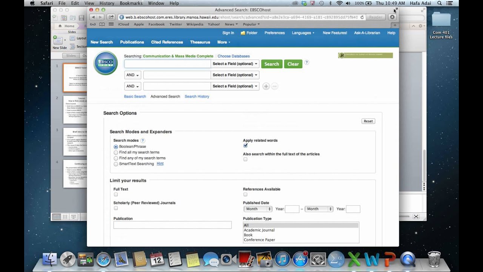483x272 pixels.
Task: Enable search within full text of articles
Action: [245, 159]
